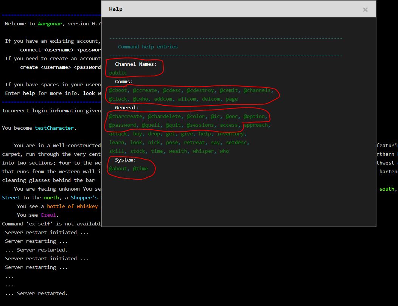Open the give help entry
398x306 pixels.
(187, 134)
